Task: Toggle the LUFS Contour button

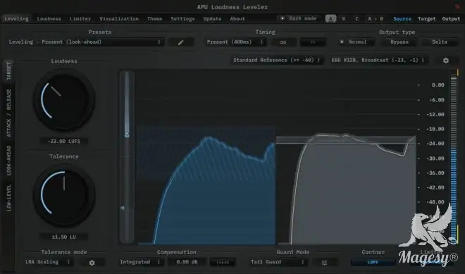Action: point(373,262)
